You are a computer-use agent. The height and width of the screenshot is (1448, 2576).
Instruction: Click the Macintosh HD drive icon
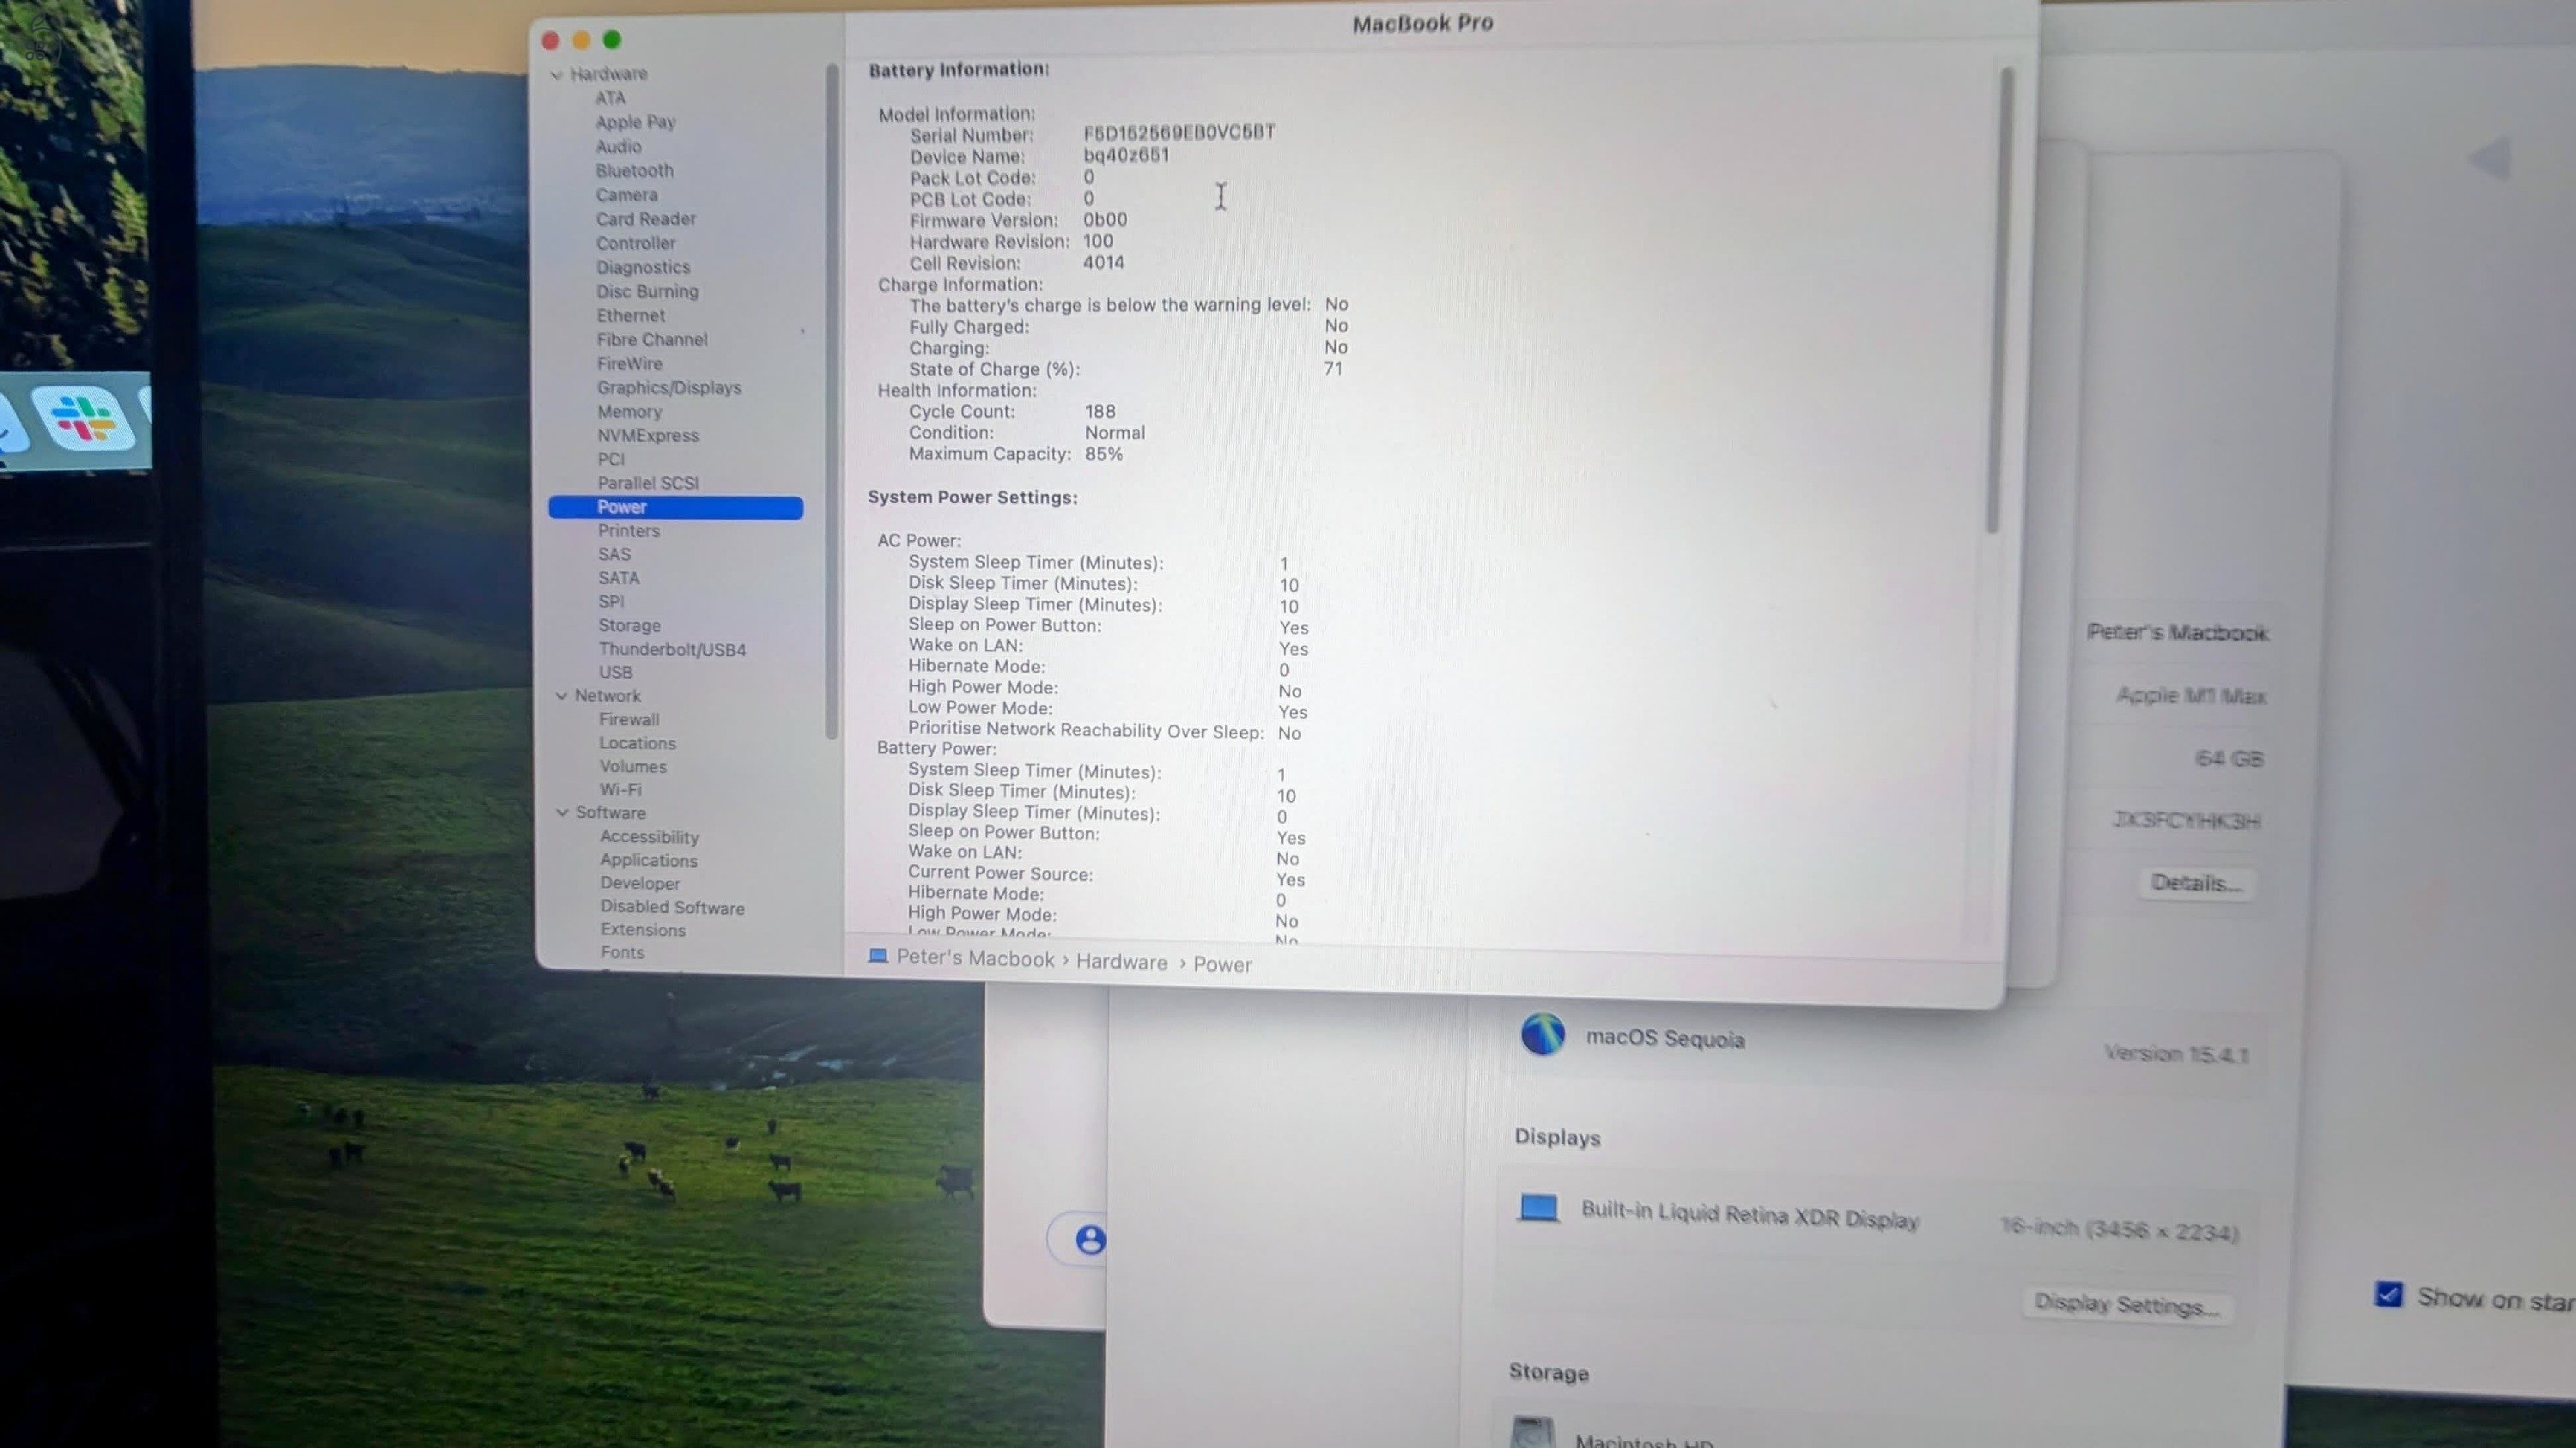coord(1532,1433)
